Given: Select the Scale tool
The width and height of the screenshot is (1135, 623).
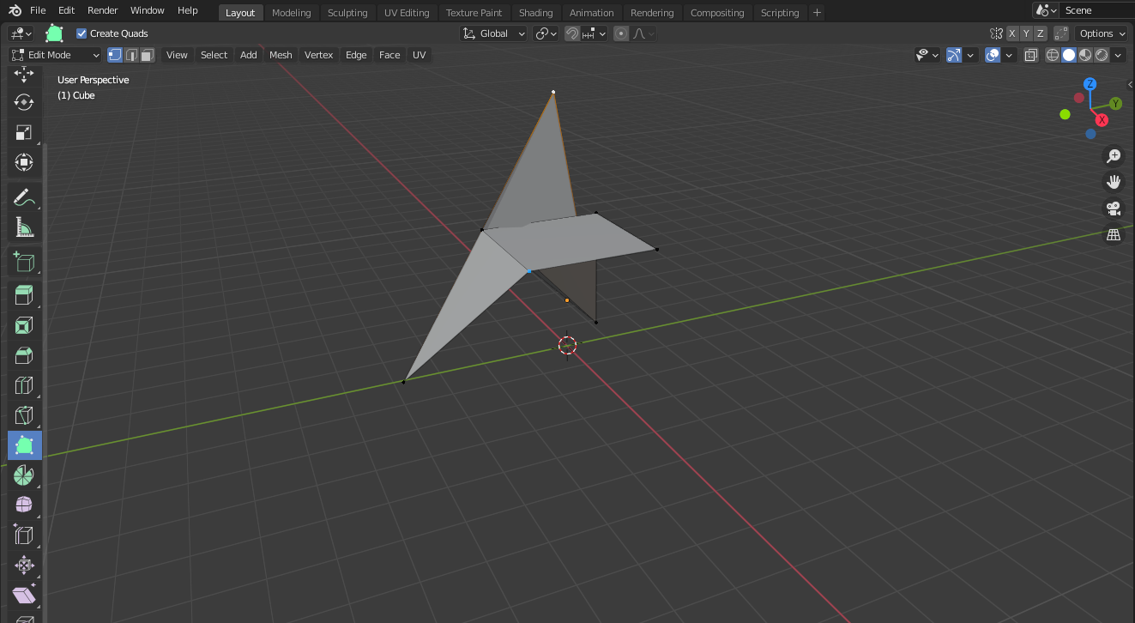Looking at the screenshot, I should click(x=24, y=132).
